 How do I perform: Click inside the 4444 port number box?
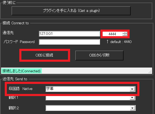click(x=112, y=34)
